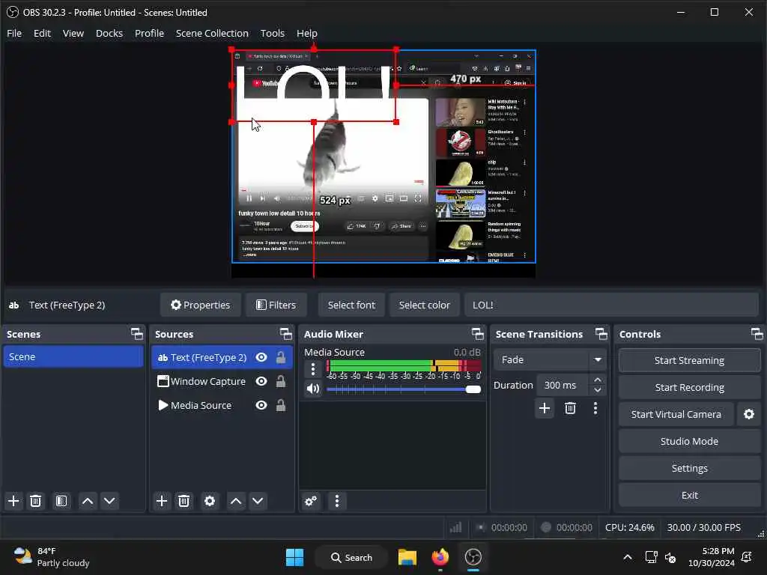
Task: Click Select font button
Action: click(351, 305)
